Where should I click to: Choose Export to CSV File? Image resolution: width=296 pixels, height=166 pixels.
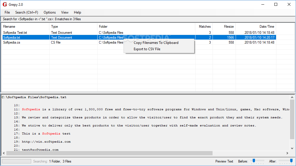click(147, 49)
